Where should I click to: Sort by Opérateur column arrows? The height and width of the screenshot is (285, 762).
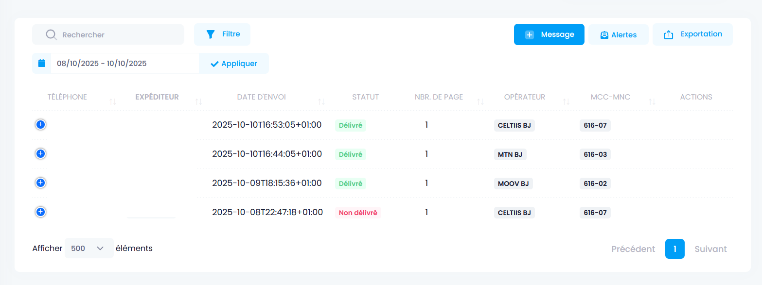[x=566, y=101]
